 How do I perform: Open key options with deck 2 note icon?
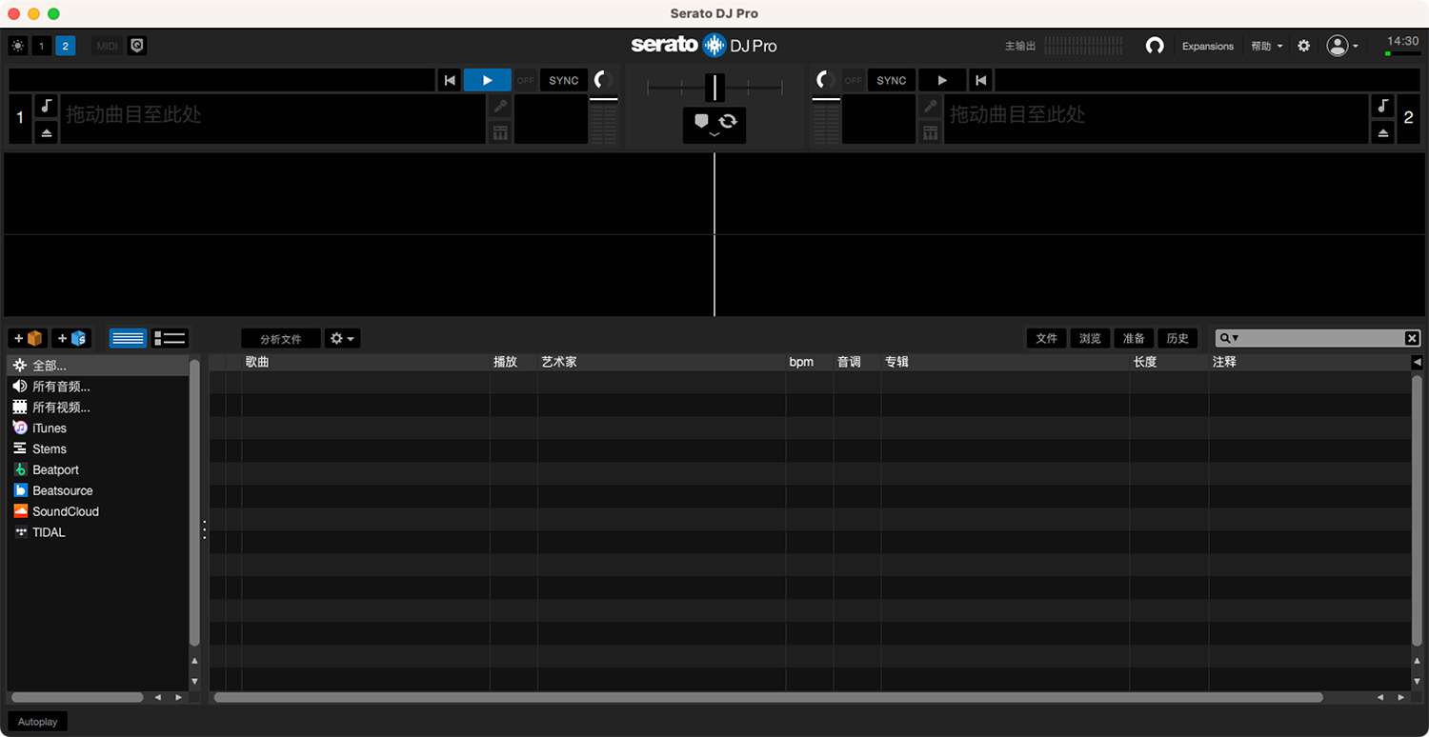1383,105
